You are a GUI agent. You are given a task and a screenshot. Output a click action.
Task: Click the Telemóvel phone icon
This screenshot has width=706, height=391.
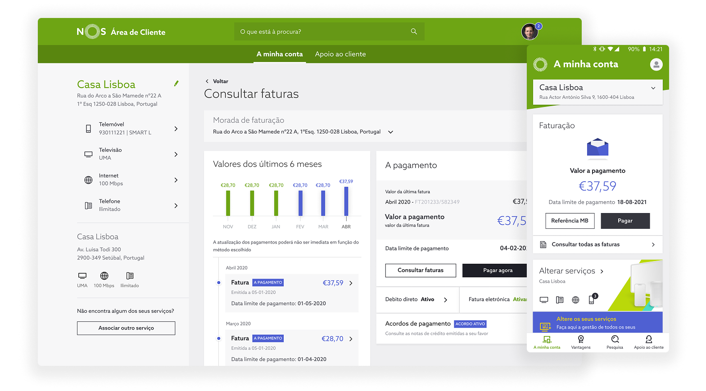[88, 129]
